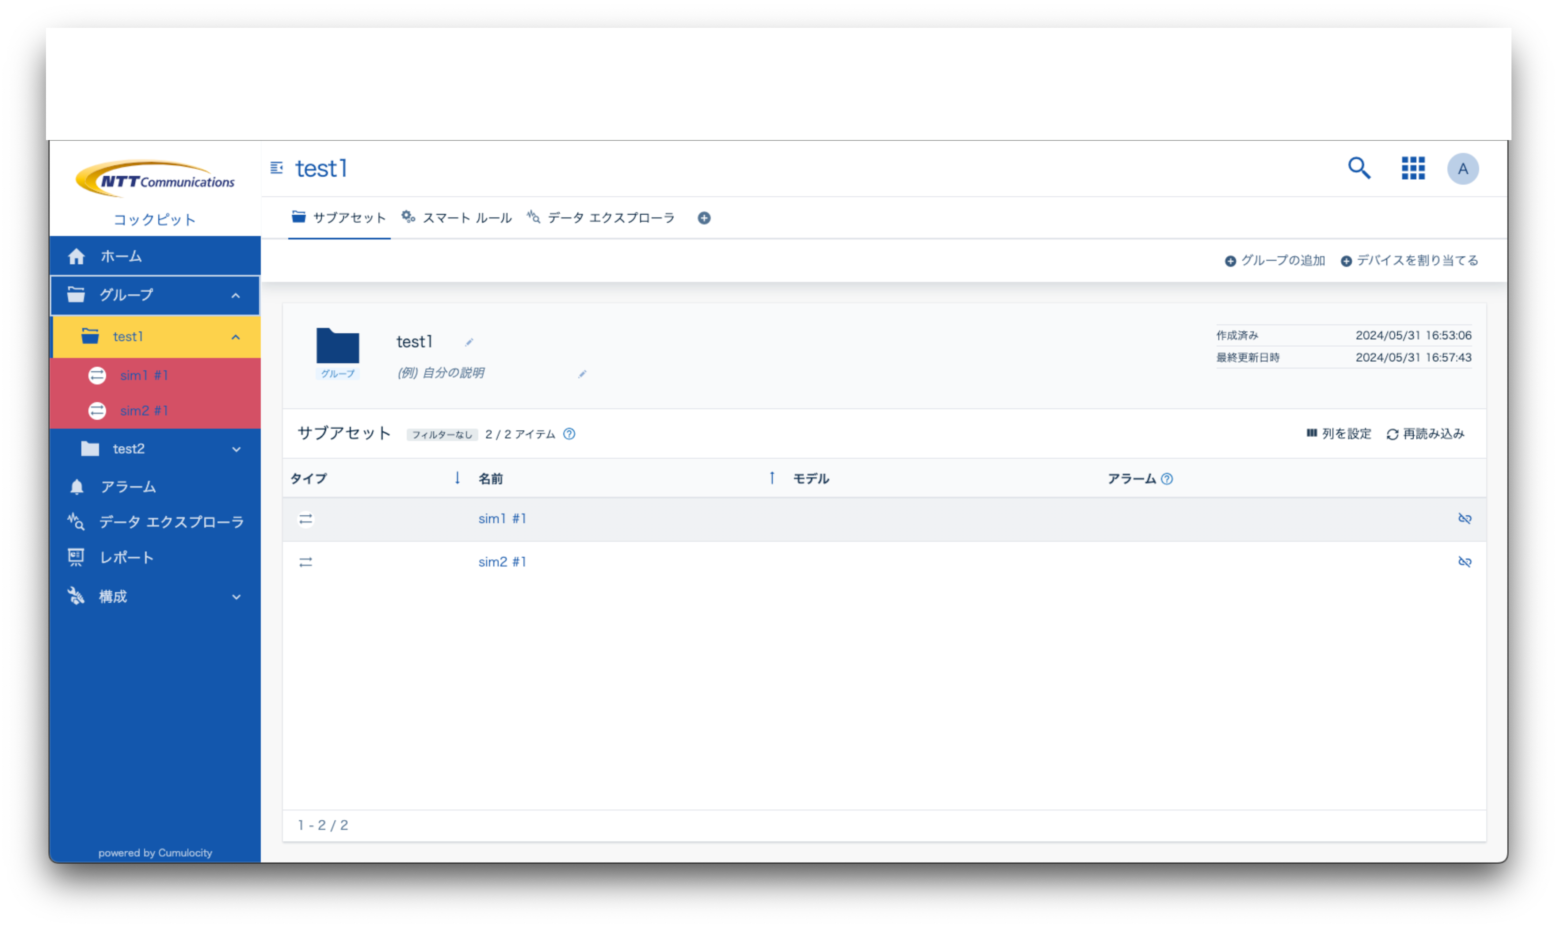Click the device type icon in sim2 row
This screenshot has height=928, width=1557.
(x=305, y=562)
